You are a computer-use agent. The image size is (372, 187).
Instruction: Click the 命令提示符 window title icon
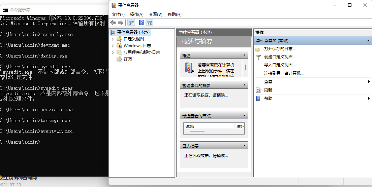tap(5, 10)
